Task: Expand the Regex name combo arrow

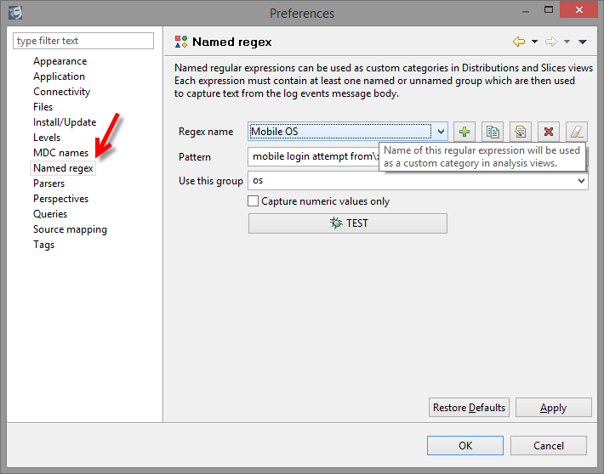Action: (x=441, y=132)
